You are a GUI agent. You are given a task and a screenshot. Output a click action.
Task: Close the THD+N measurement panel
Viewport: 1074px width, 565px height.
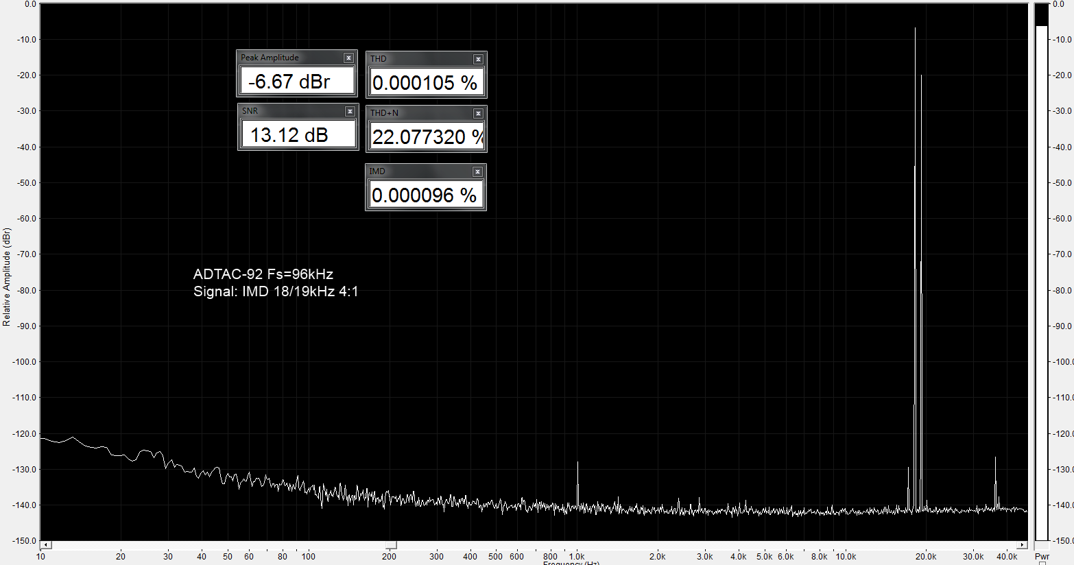pos(478,114)
